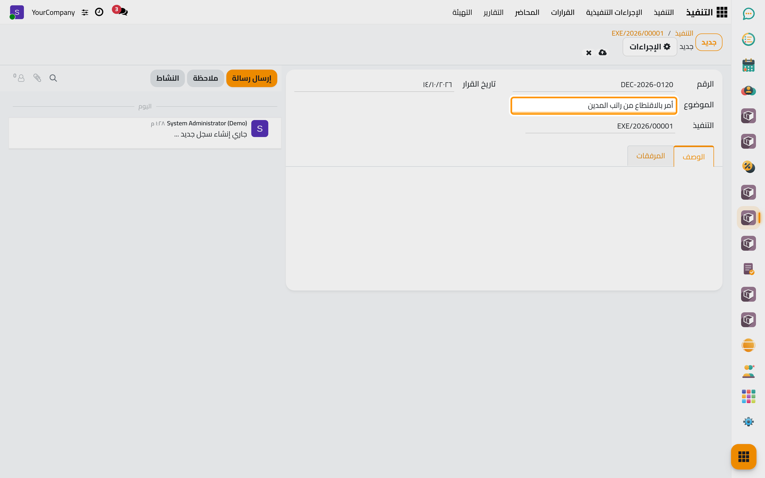Click the paperclip attachments icon in chatter
765x478 pixels.
tap(37, 78)
